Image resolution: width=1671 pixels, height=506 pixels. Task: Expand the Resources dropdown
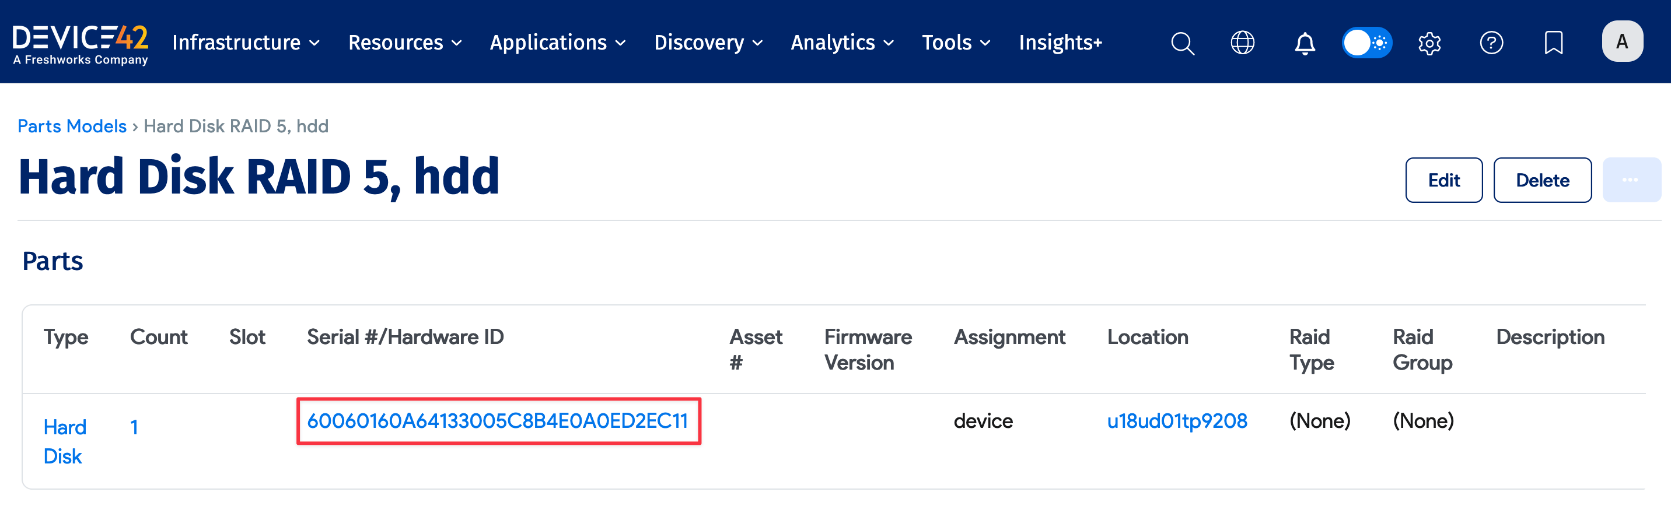405,43
